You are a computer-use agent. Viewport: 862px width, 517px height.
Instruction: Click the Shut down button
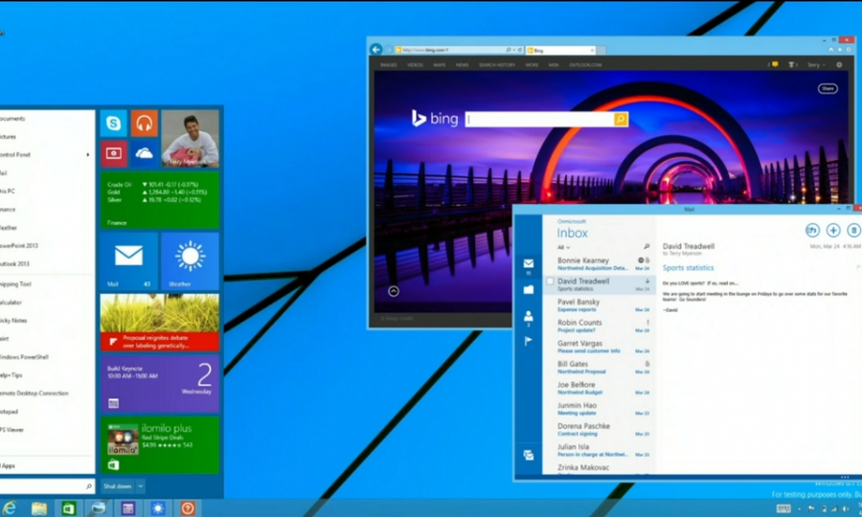118,486
